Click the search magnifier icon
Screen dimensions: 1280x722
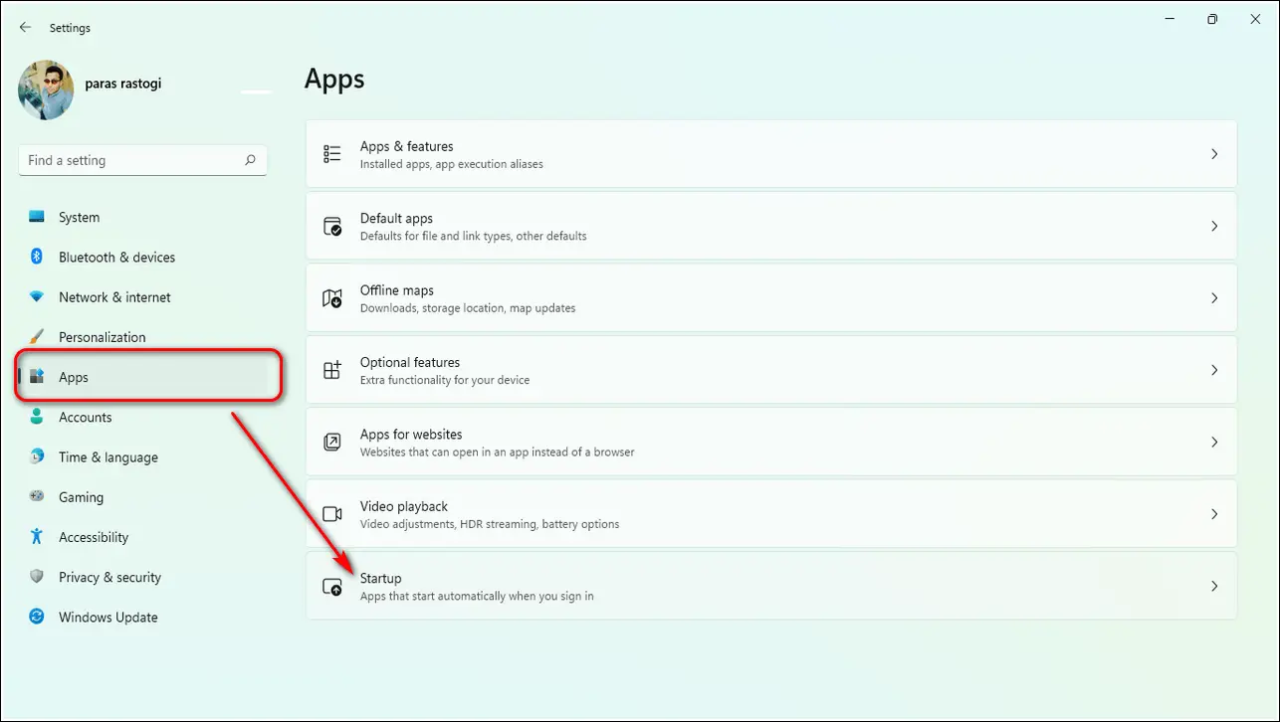250,159
